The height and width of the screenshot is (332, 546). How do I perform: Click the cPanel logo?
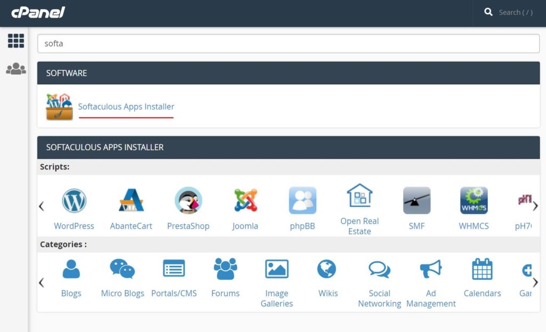(38, 13)
